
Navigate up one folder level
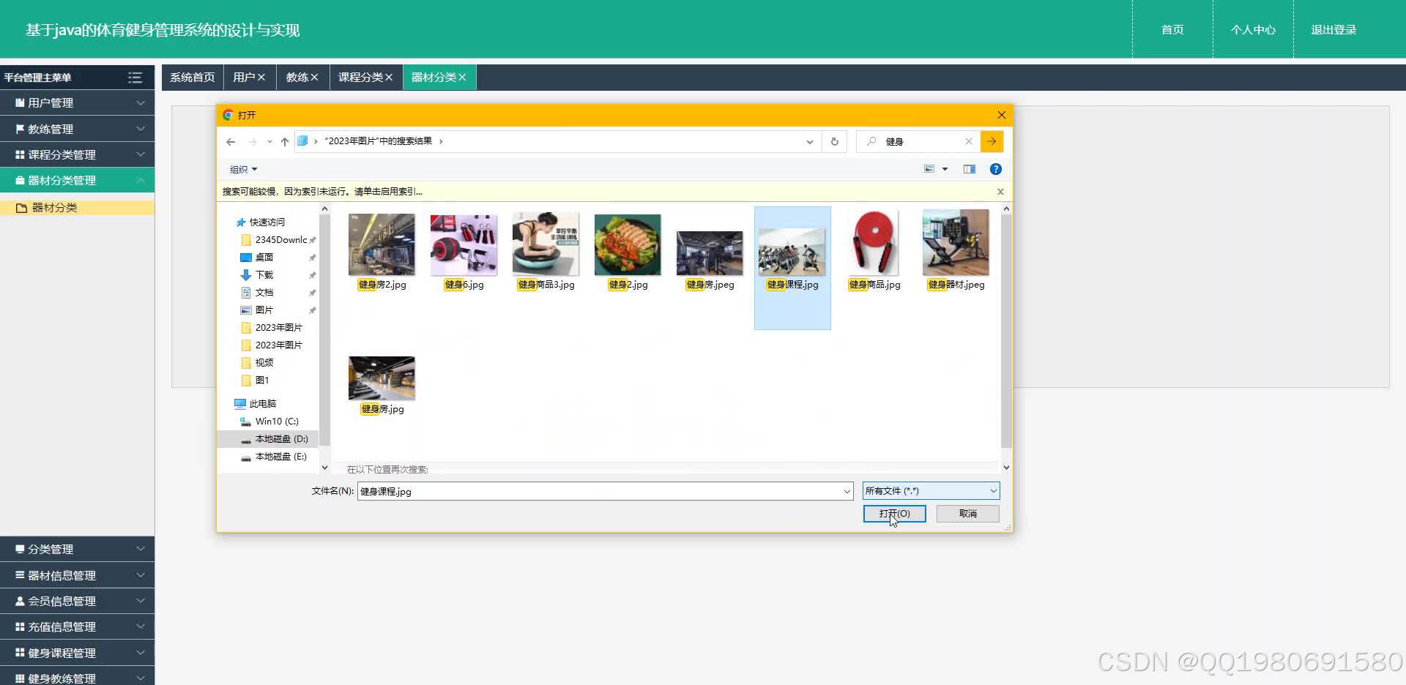285,142
